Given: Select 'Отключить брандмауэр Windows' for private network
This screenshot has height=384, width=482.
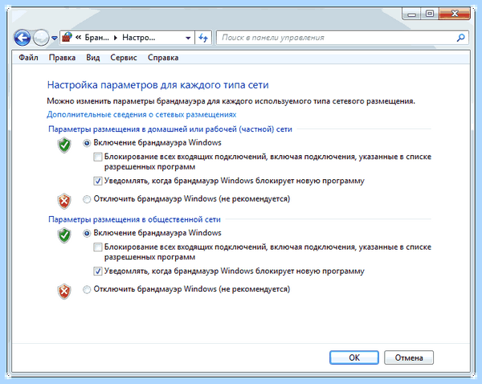Looking at the screenshot, I should [87, 199].
